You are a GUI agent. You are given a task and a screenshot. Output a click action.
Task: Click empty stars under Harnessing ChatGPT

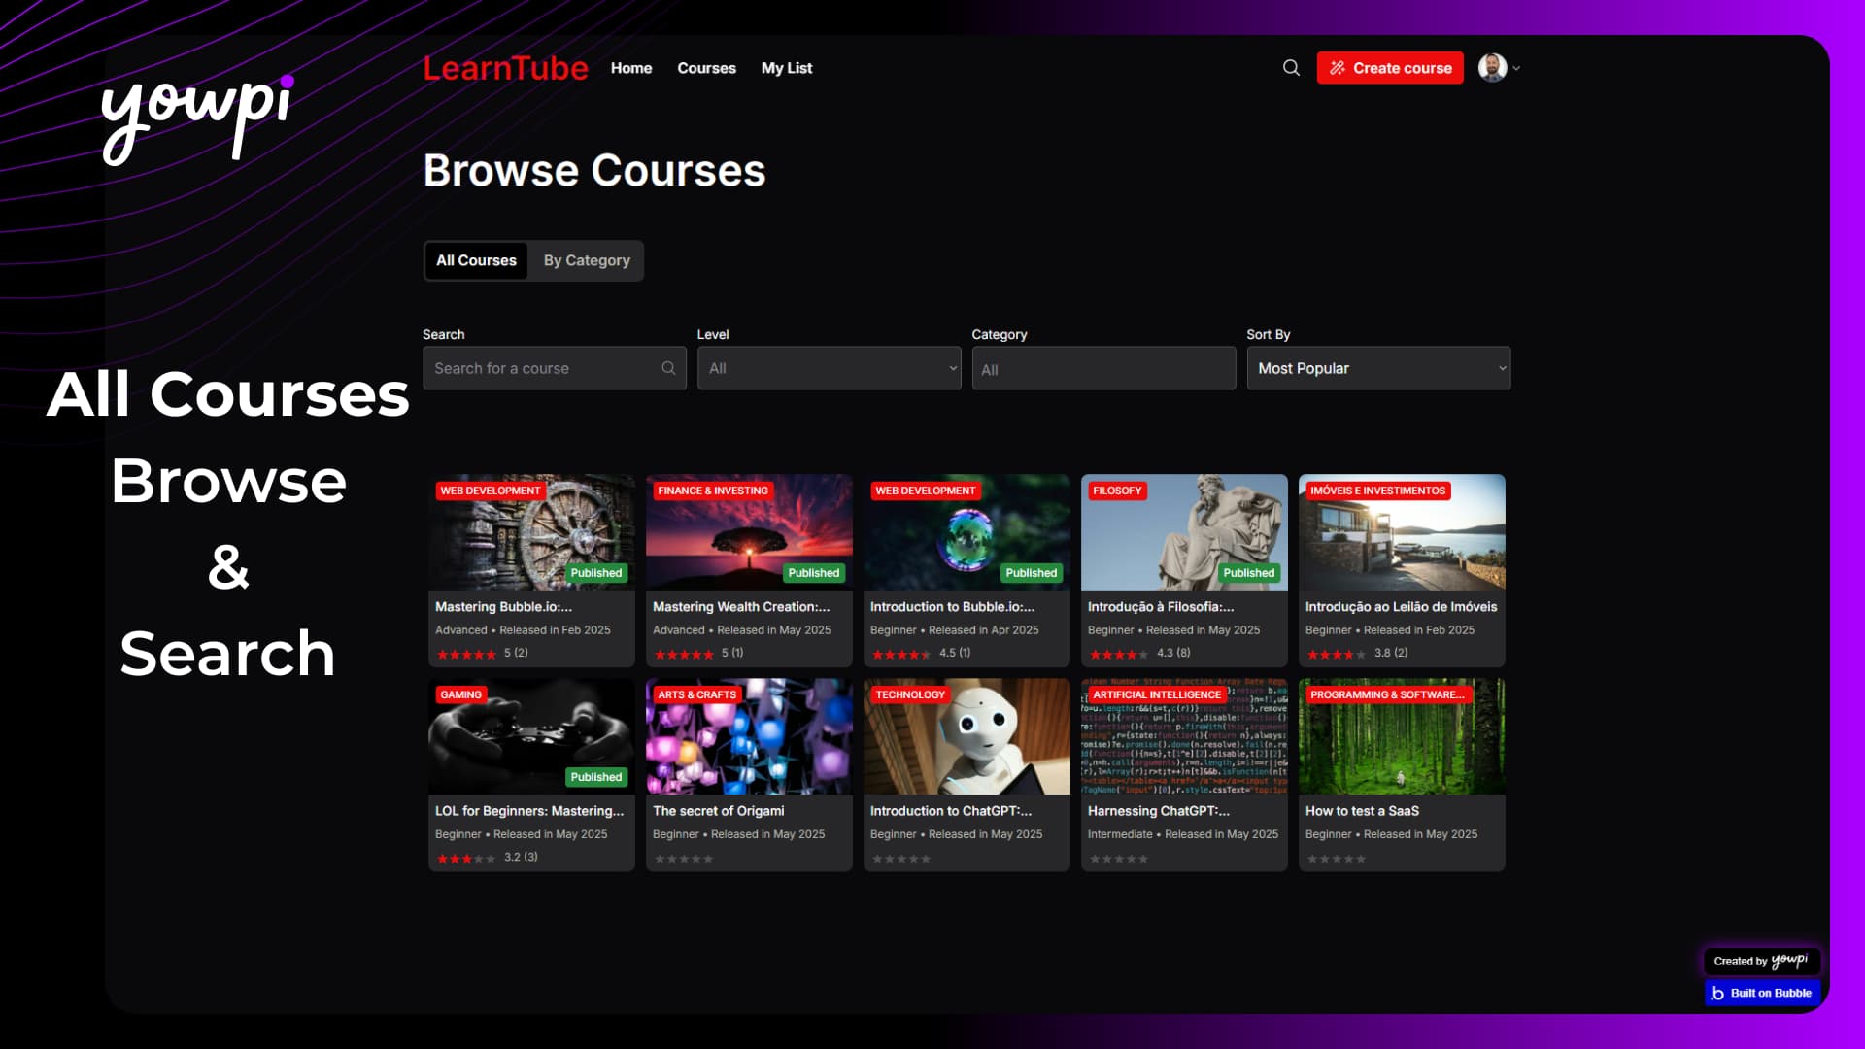(1119, 859)
